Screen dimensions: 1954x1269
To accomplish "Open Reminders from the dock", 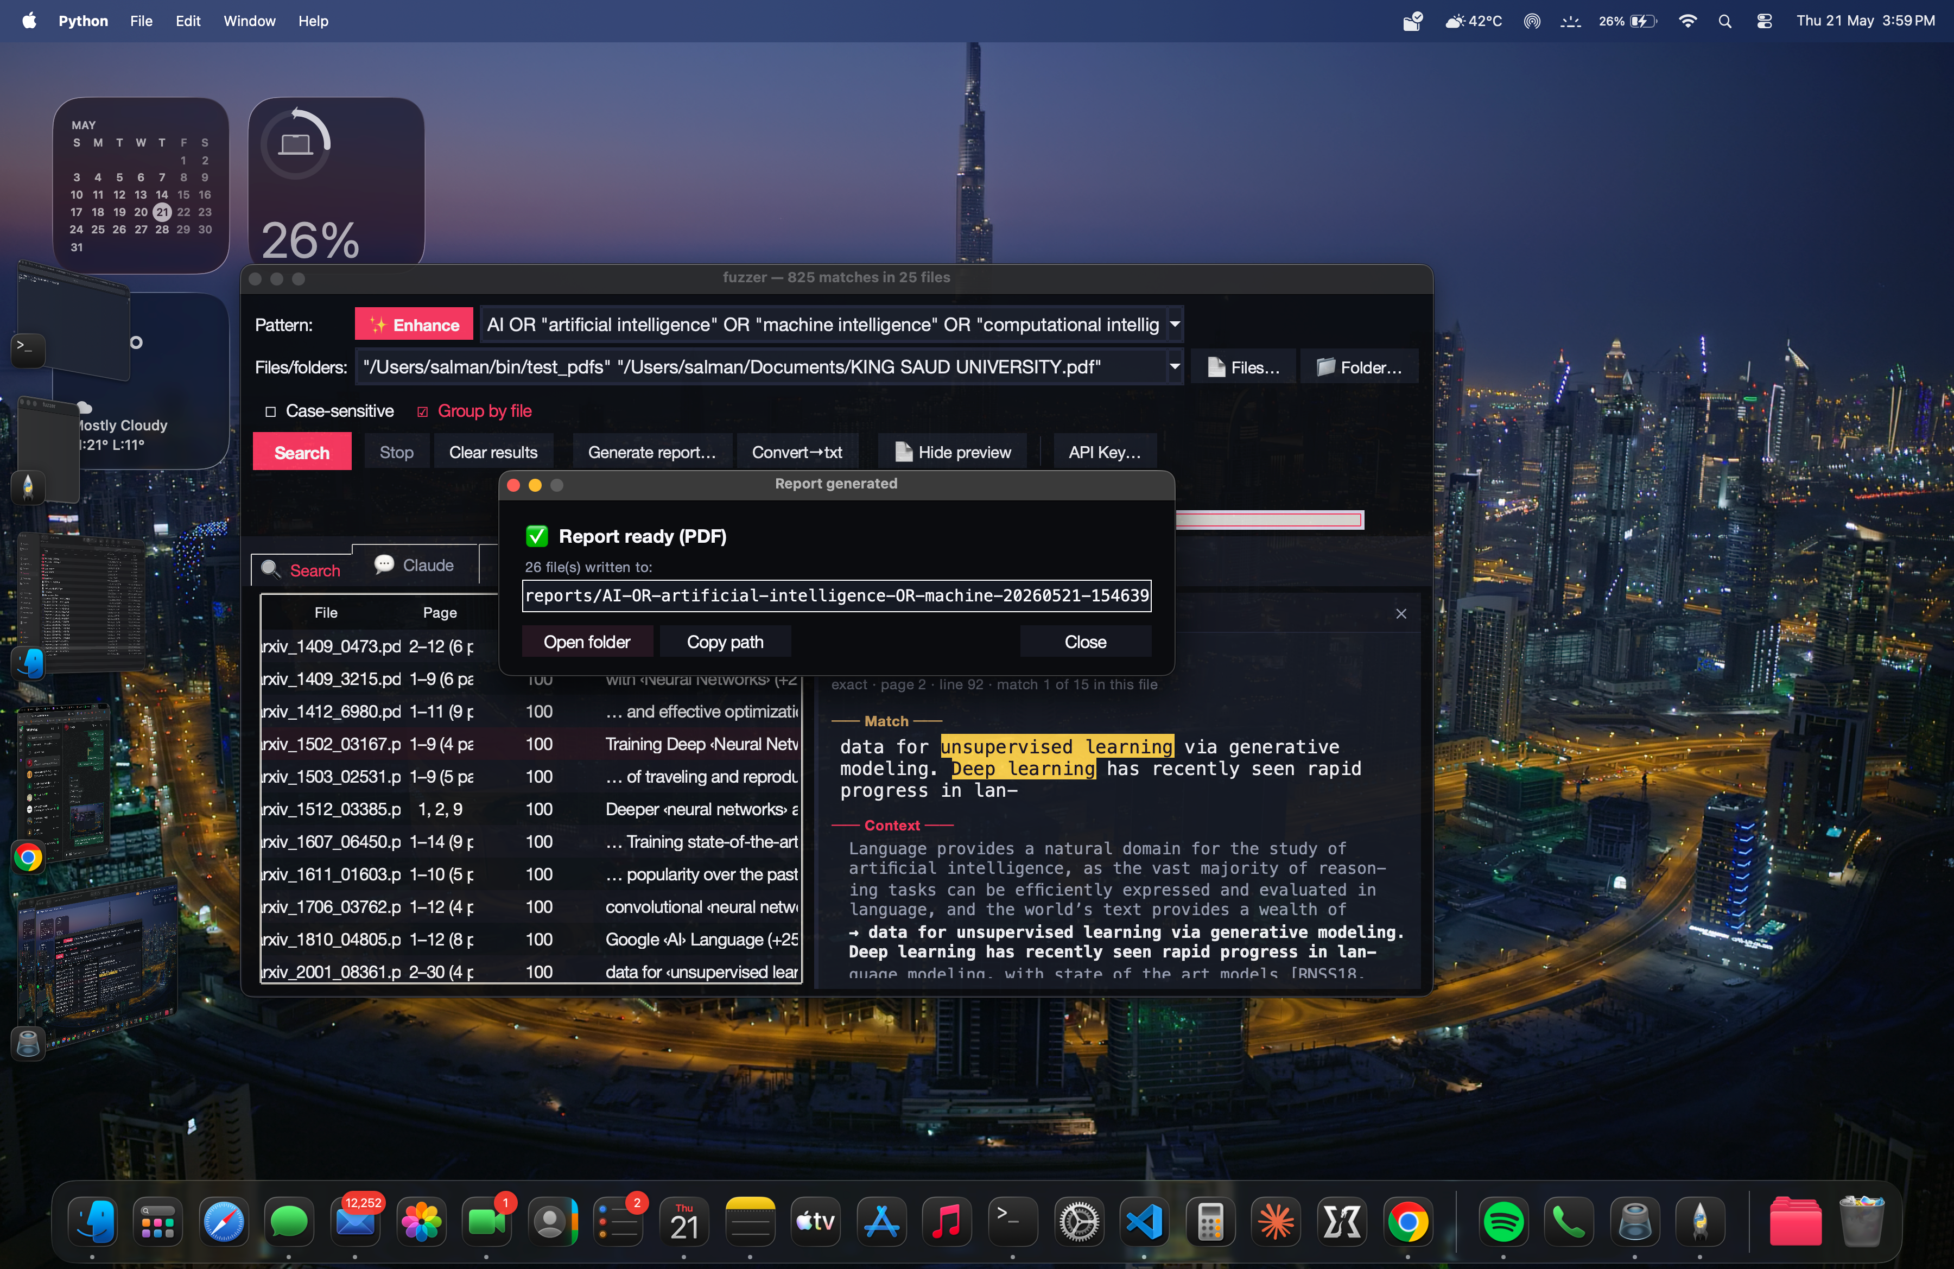I will coord(618,1221).
